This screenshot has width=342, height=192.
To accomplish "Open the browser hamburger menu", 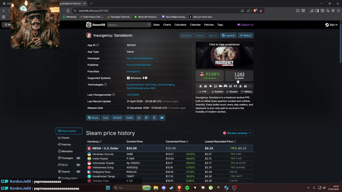I will (338, 11).
